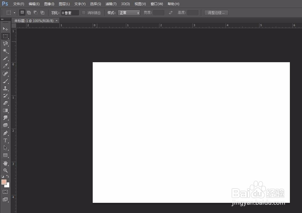Select the Zoom tool
The width and height of the screenshot is (302, 213).
(5, 170)
